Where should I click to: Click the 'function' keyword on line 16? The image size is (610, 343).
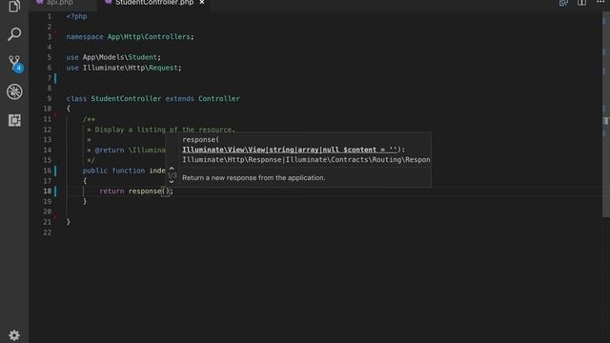(x=129, y=171)
